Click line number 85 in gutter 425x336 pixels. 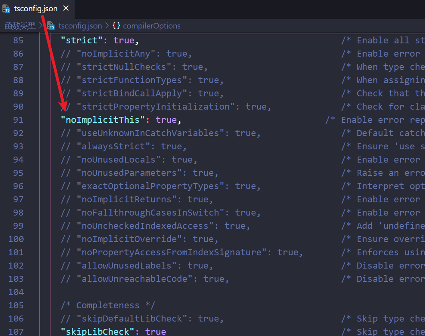[18, 41]
